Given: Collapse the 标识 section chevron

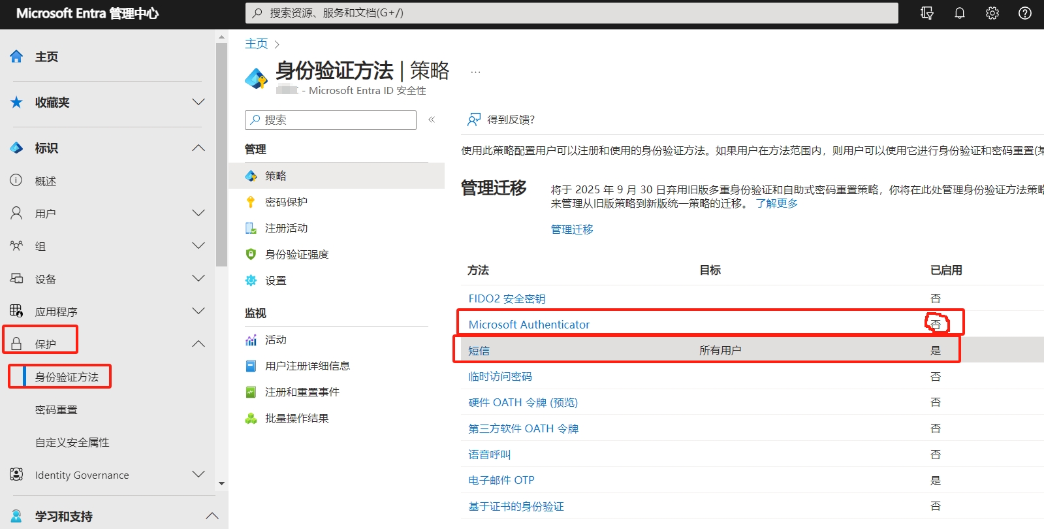Looking at the screenshot, I should [198, 148].
